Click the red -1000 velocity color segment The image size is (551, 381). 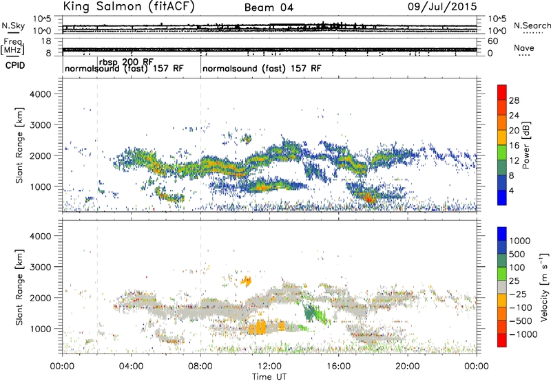pos(502,340)
